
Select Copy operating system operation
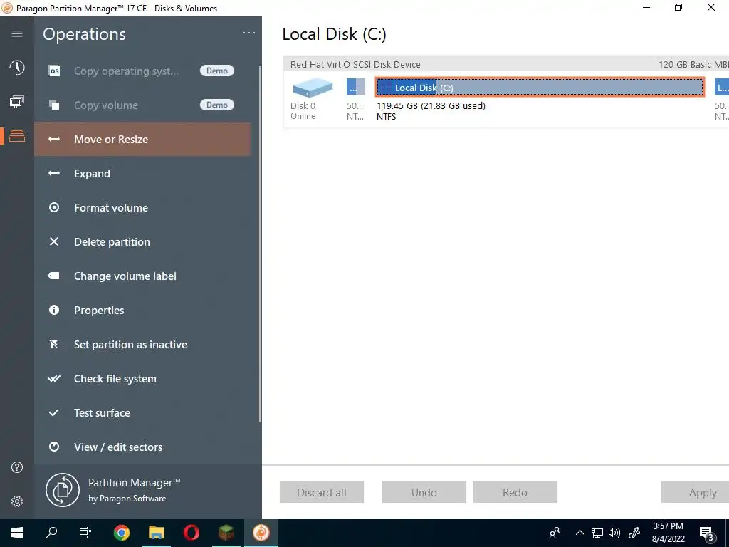pyautogui.click(x=142, y=71)
